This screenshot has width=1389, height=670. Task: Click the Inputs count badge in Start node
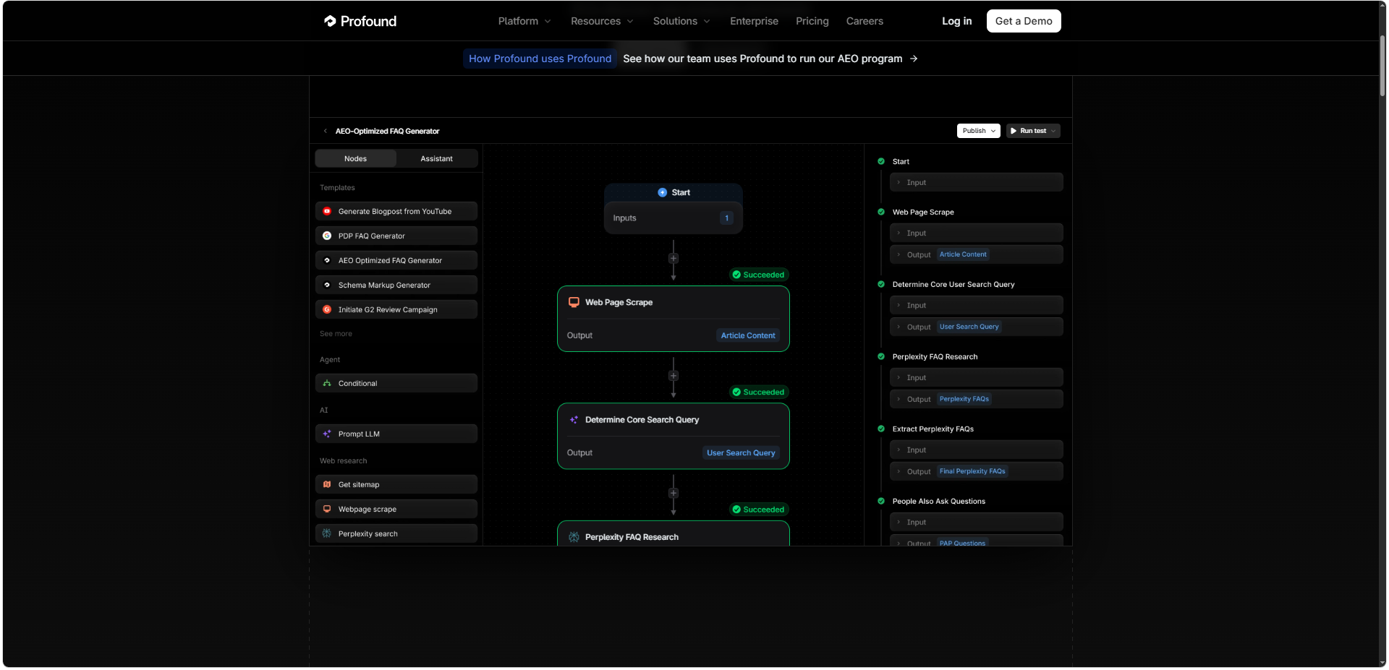point(727,218)
